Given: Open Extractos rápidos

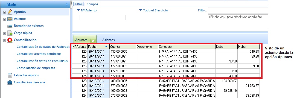Looking at the screenshot, I should click(x=26, y=75).
